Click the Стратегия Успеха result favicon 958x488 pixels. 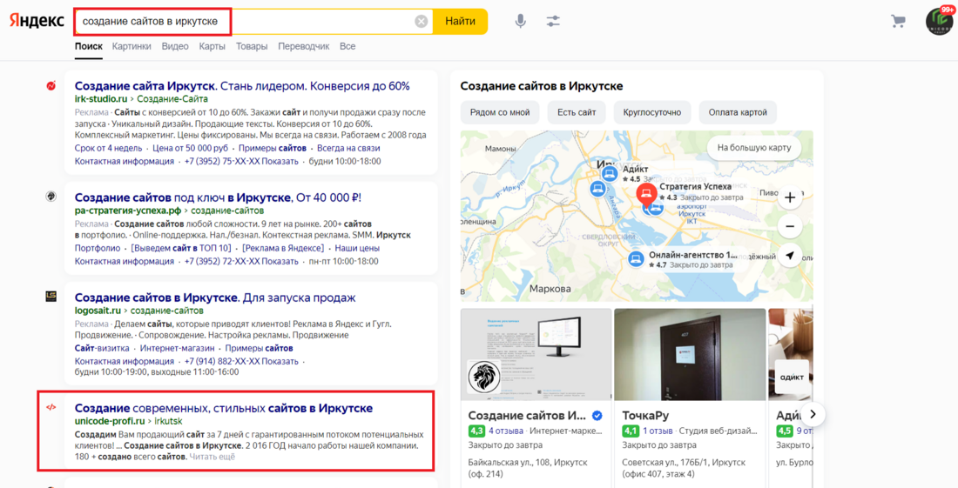51,197
